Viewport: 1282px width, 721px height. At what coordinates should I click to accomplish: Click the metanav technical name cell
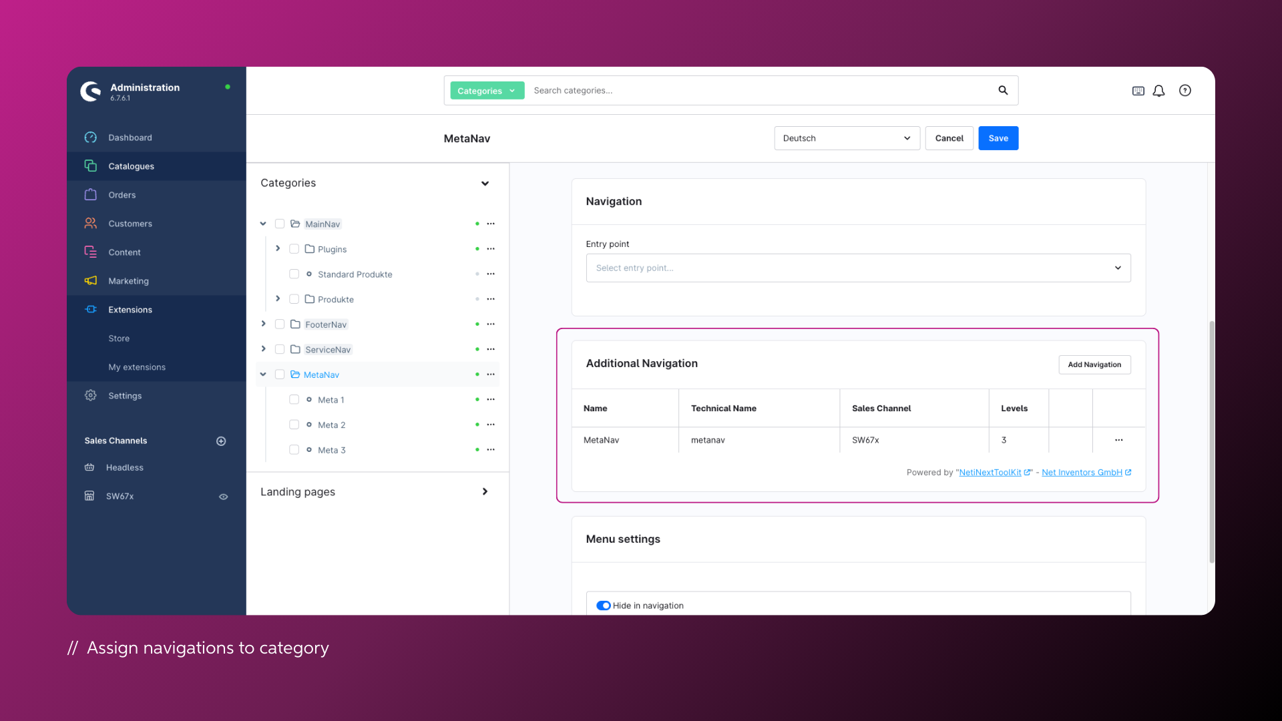pos(759,440)
